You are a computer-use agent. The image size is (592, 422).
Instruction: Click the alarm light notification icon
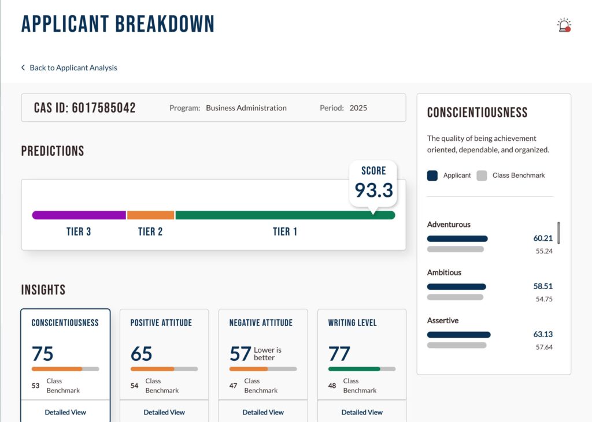pos(563,25)
